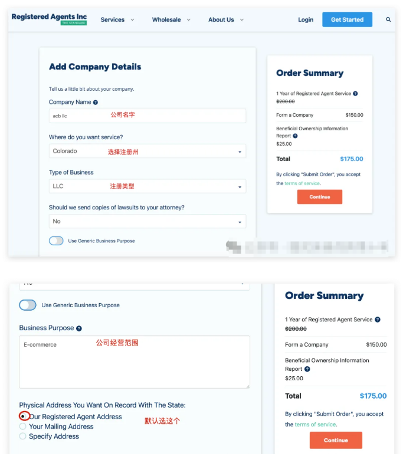Toggle upper Use Generic Business Purpose switch
403x454 pixels.
[56, 241]
